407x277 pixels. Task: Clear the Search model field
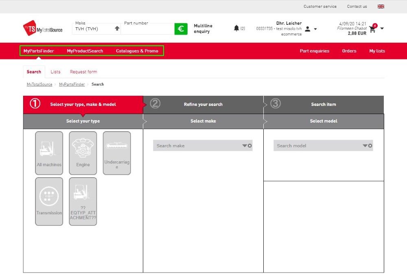coord(370,146)
